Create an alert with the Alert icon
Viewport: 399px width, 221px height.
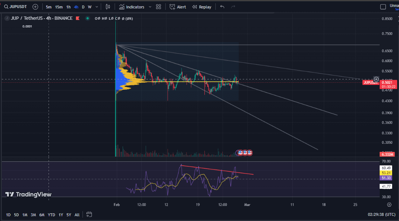click(178, 6)
